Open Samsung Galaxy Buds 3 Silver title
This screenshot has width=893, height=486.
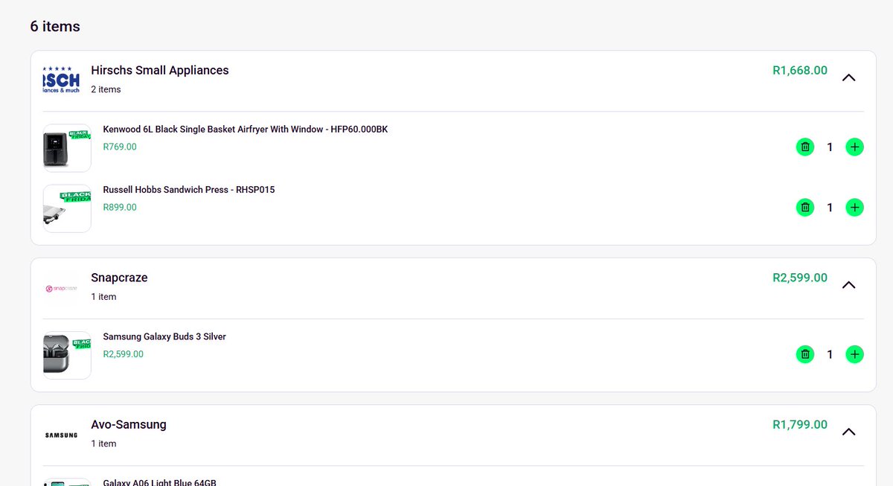tap(164, 337)
